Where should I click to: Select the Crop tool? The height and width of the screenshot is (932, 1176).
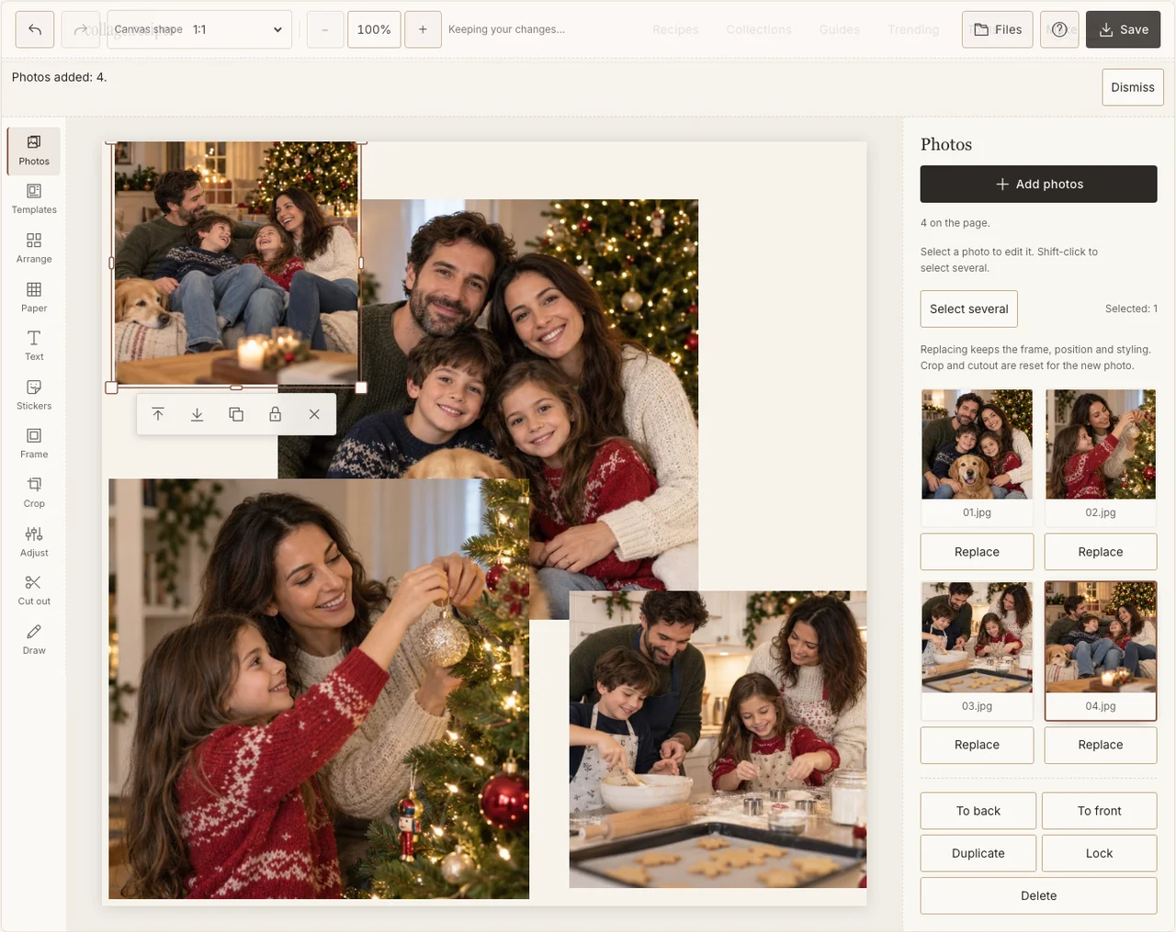[x=34, y=493]
